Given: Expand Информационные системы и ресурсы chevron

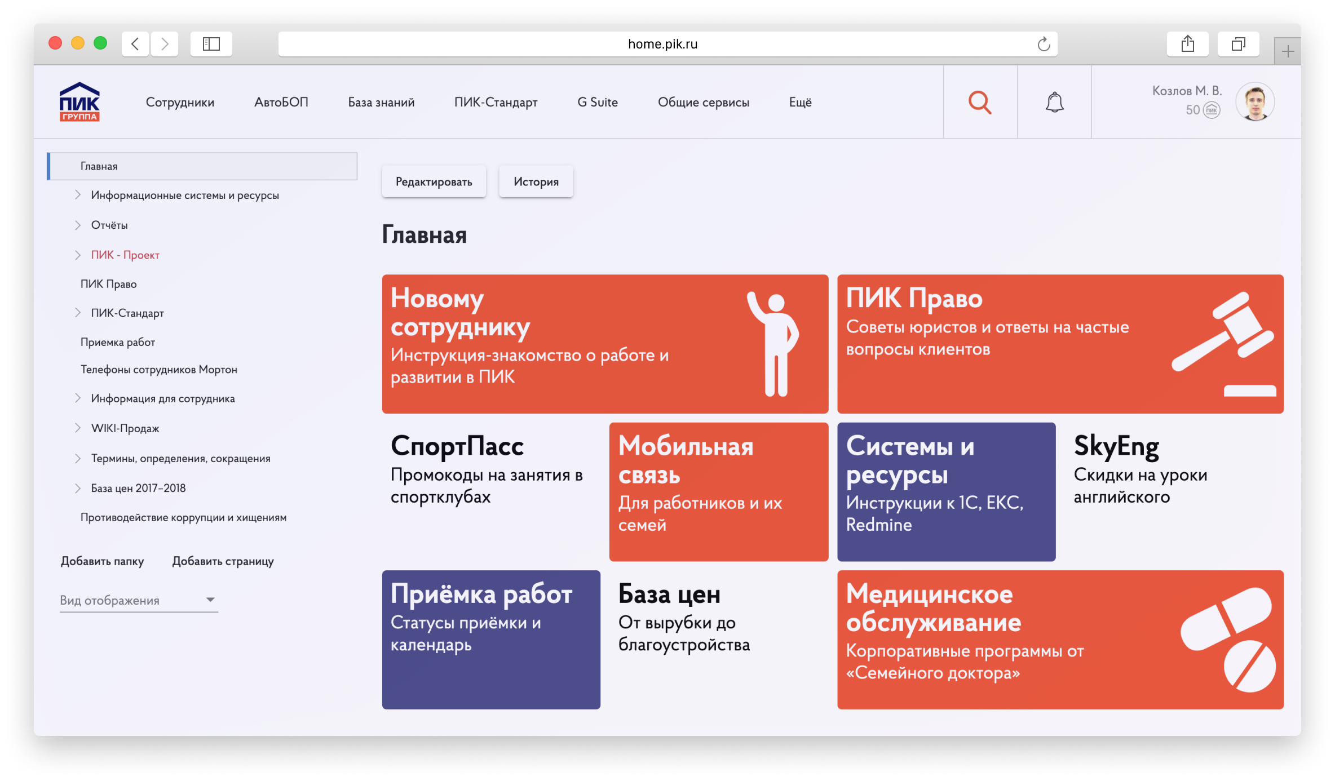Looking at the screenshot, I should point(78,195).
